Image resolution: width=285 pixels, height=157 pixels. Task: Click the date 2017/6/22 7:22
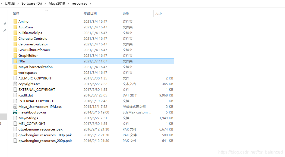click(96, 84)
